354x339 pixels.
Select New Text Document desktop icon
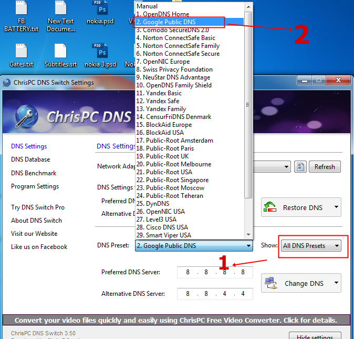pyautogui.click(x=61, y=16)
